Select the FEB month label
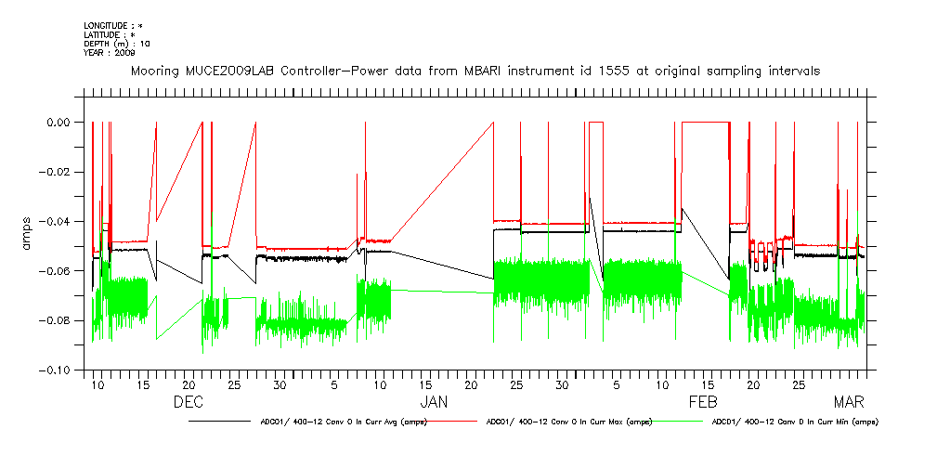The width and height of the screenshot is (937, 468). click(x=702, y=402)
